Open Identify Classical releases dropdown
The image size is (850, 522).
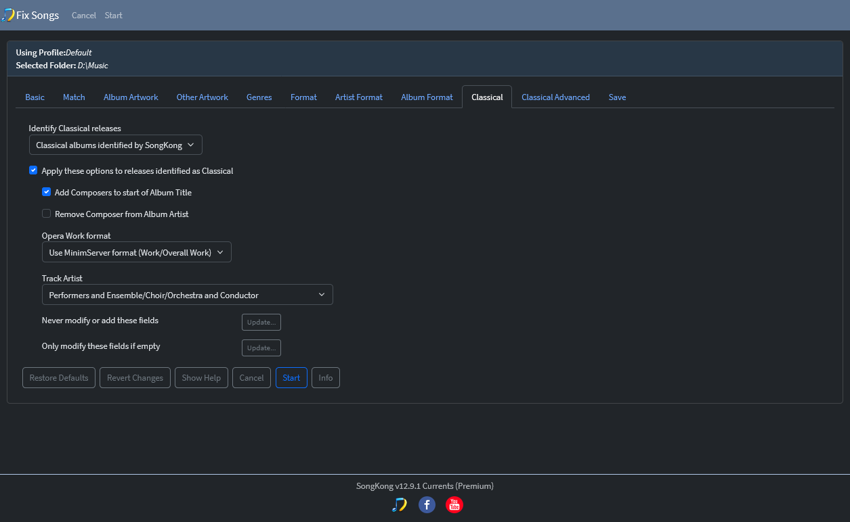[116, 145]
